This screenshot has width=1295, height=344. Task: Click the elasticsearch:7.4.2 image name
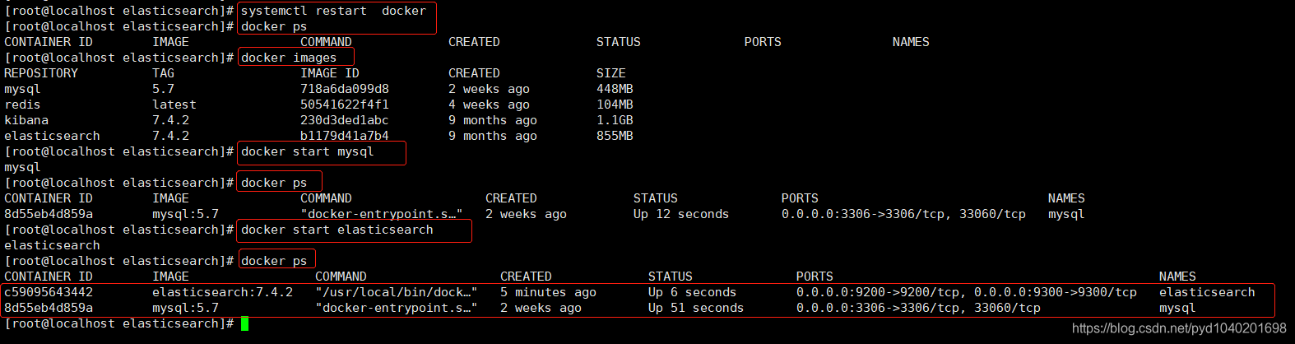click(x=222, y=292)
